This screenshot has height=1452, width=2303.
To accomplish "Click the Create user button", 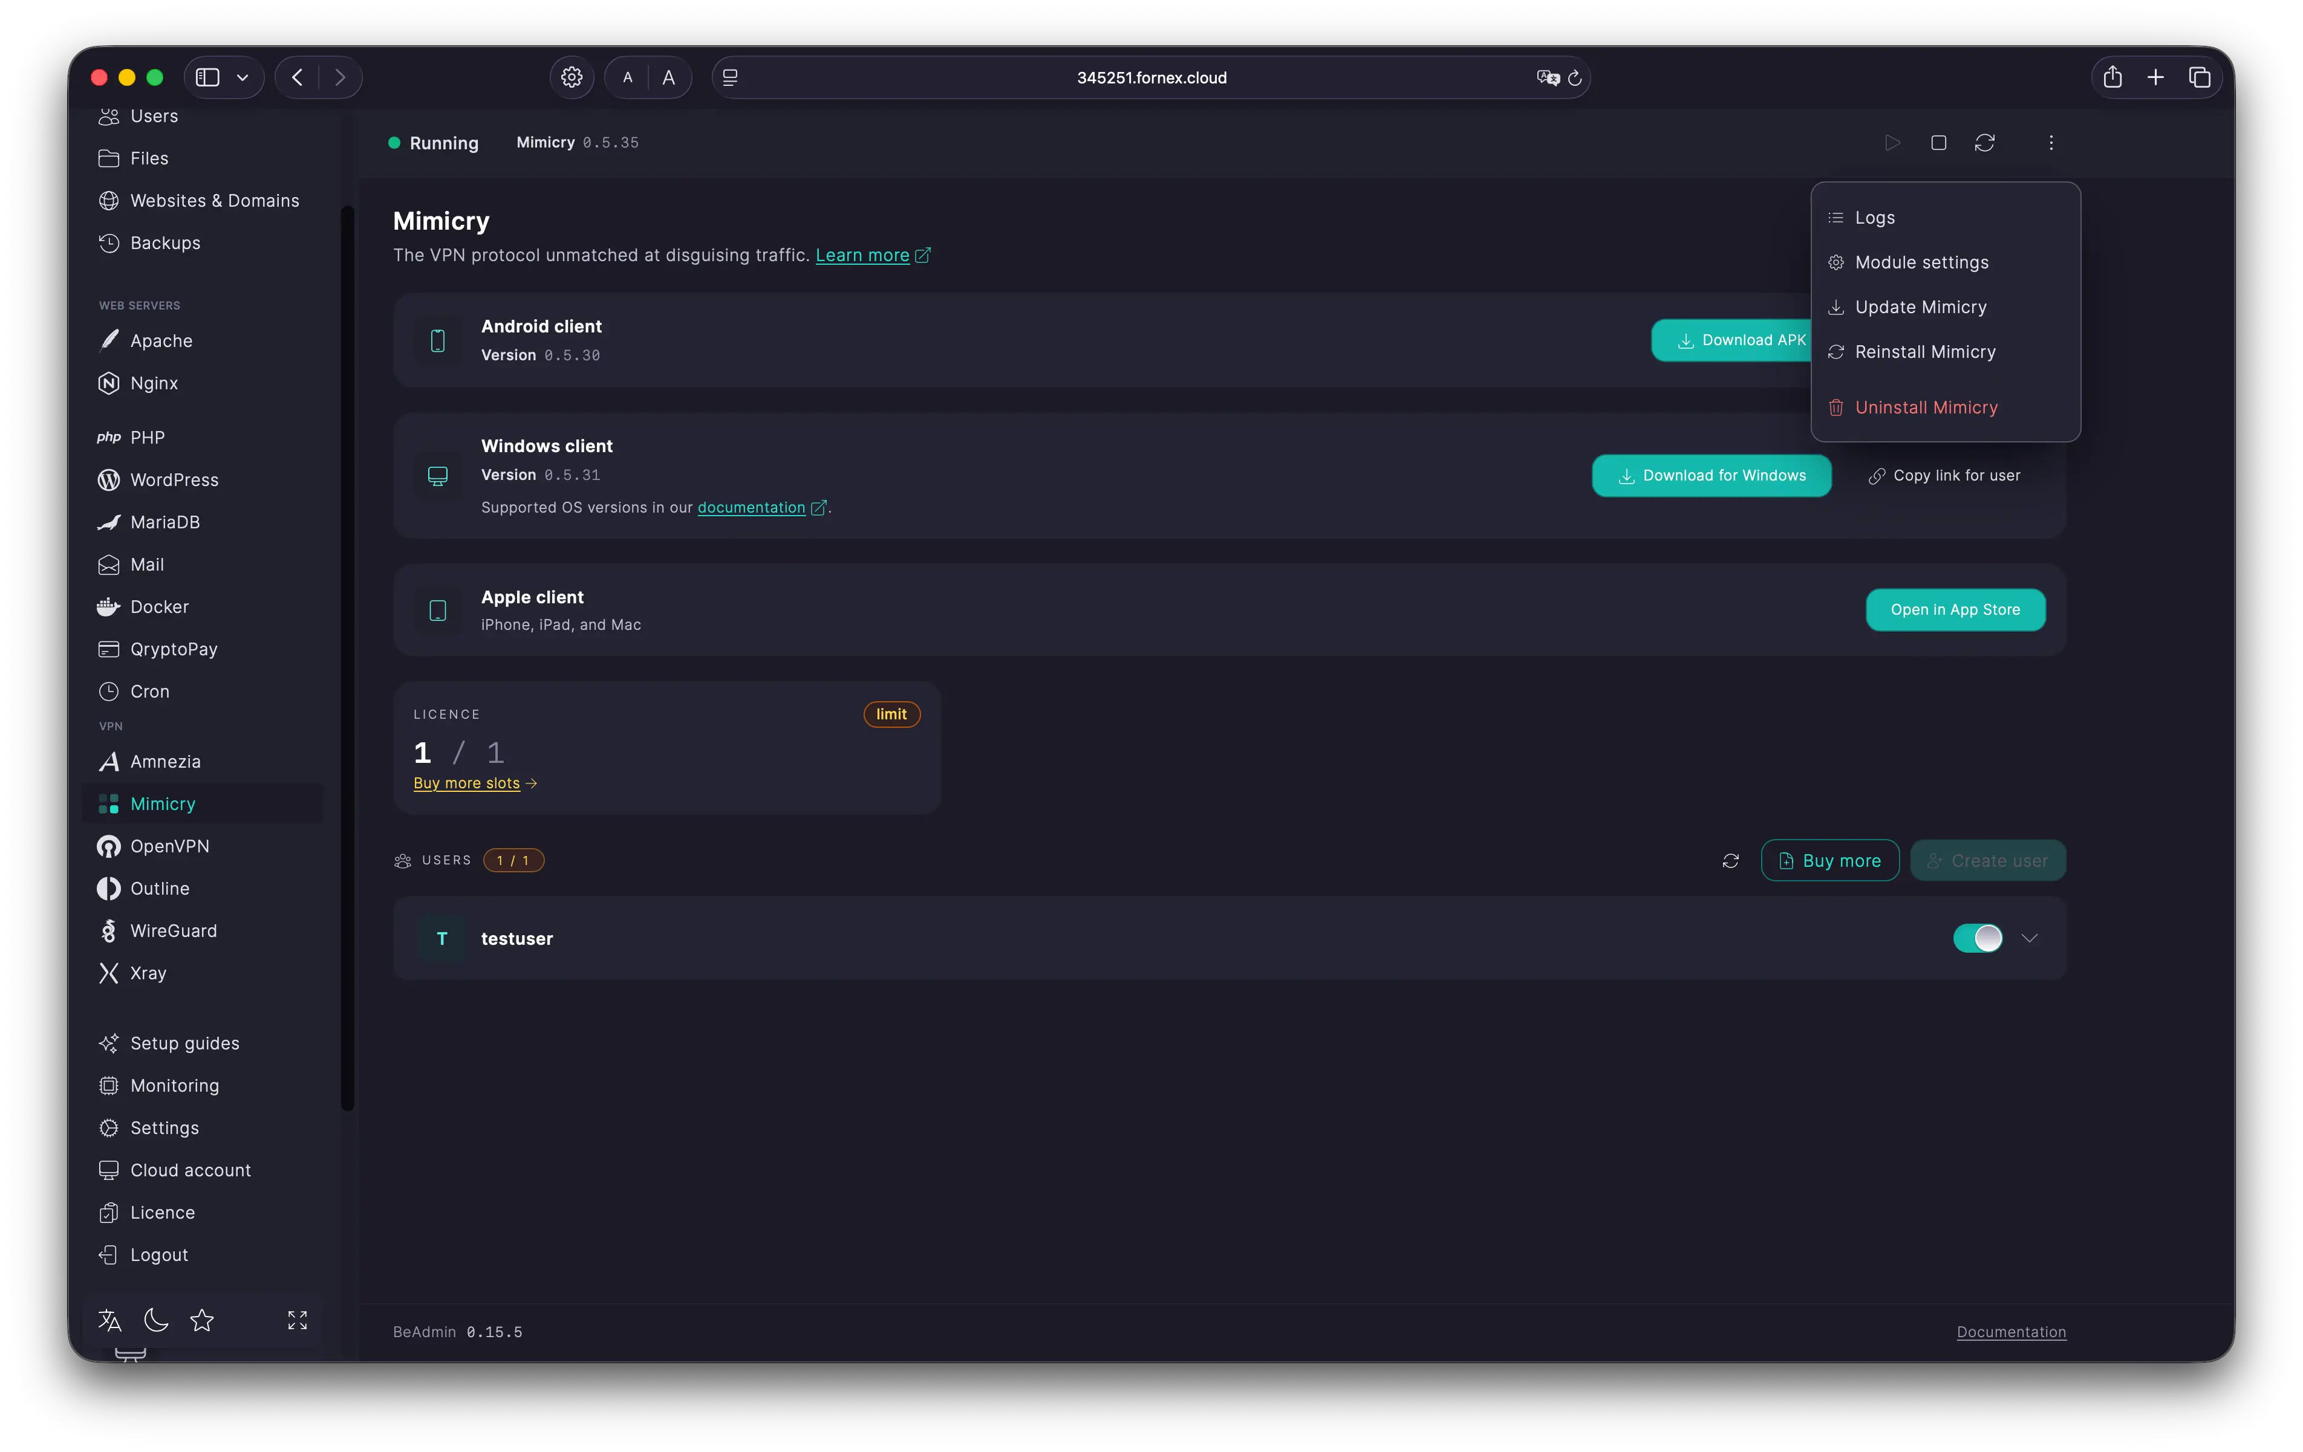I will tap(1987, 860).
